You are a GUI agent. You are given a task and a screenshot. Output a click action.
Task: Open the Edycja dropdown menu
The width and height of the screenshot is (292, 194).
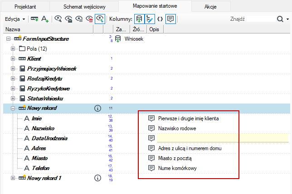coord(15,19)
